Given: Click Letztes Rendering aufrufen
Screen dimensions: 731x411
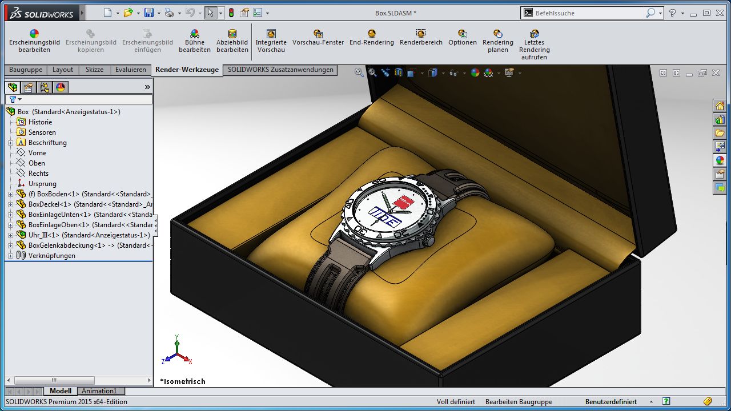Looking at the screenshot, I should 534,45.
